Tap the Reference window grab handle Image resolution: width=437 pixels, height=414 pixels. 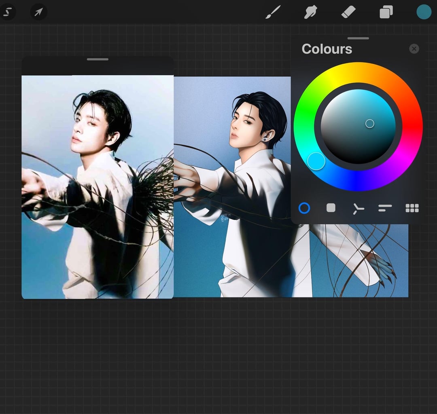pyautogui.click(x=98, y=59)
